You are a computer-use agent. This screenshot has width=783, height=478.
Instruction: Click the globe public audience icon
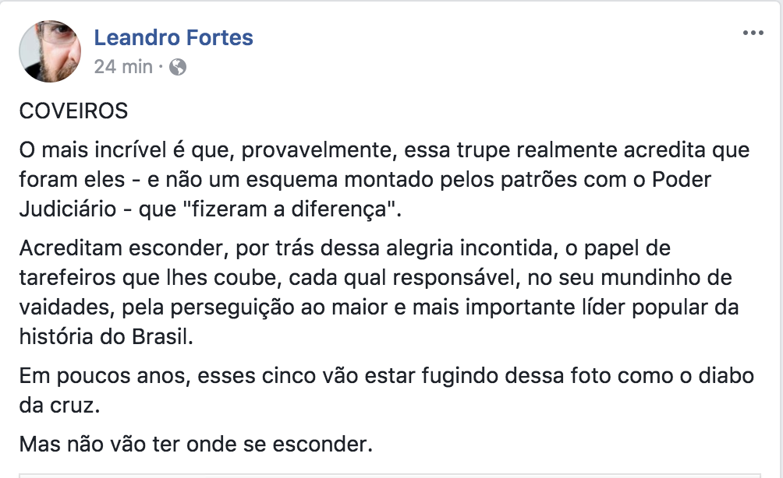pyautogui.click(x=177, y=67)
